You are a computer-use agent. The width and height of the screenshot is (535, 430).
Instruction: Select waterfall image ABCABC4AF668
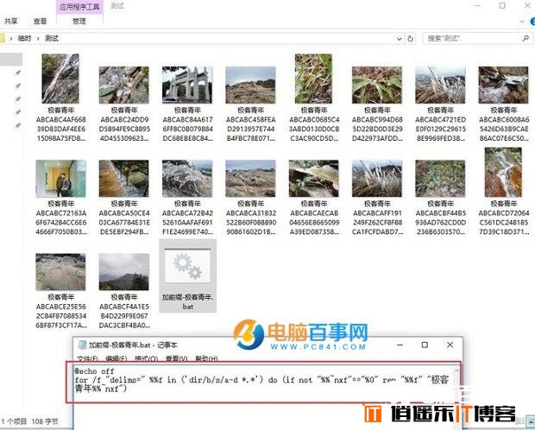(x=60, y=79)
